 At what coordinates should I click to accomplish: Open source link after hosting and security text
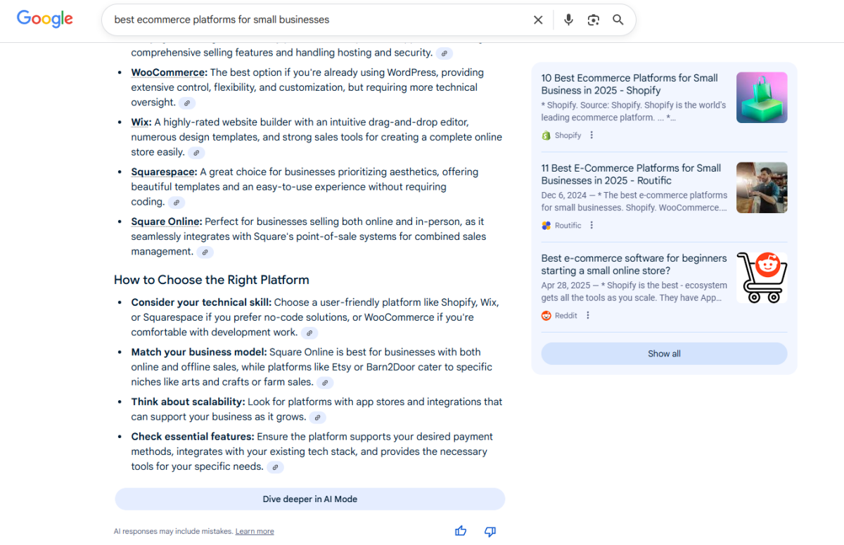coord(445,53)
